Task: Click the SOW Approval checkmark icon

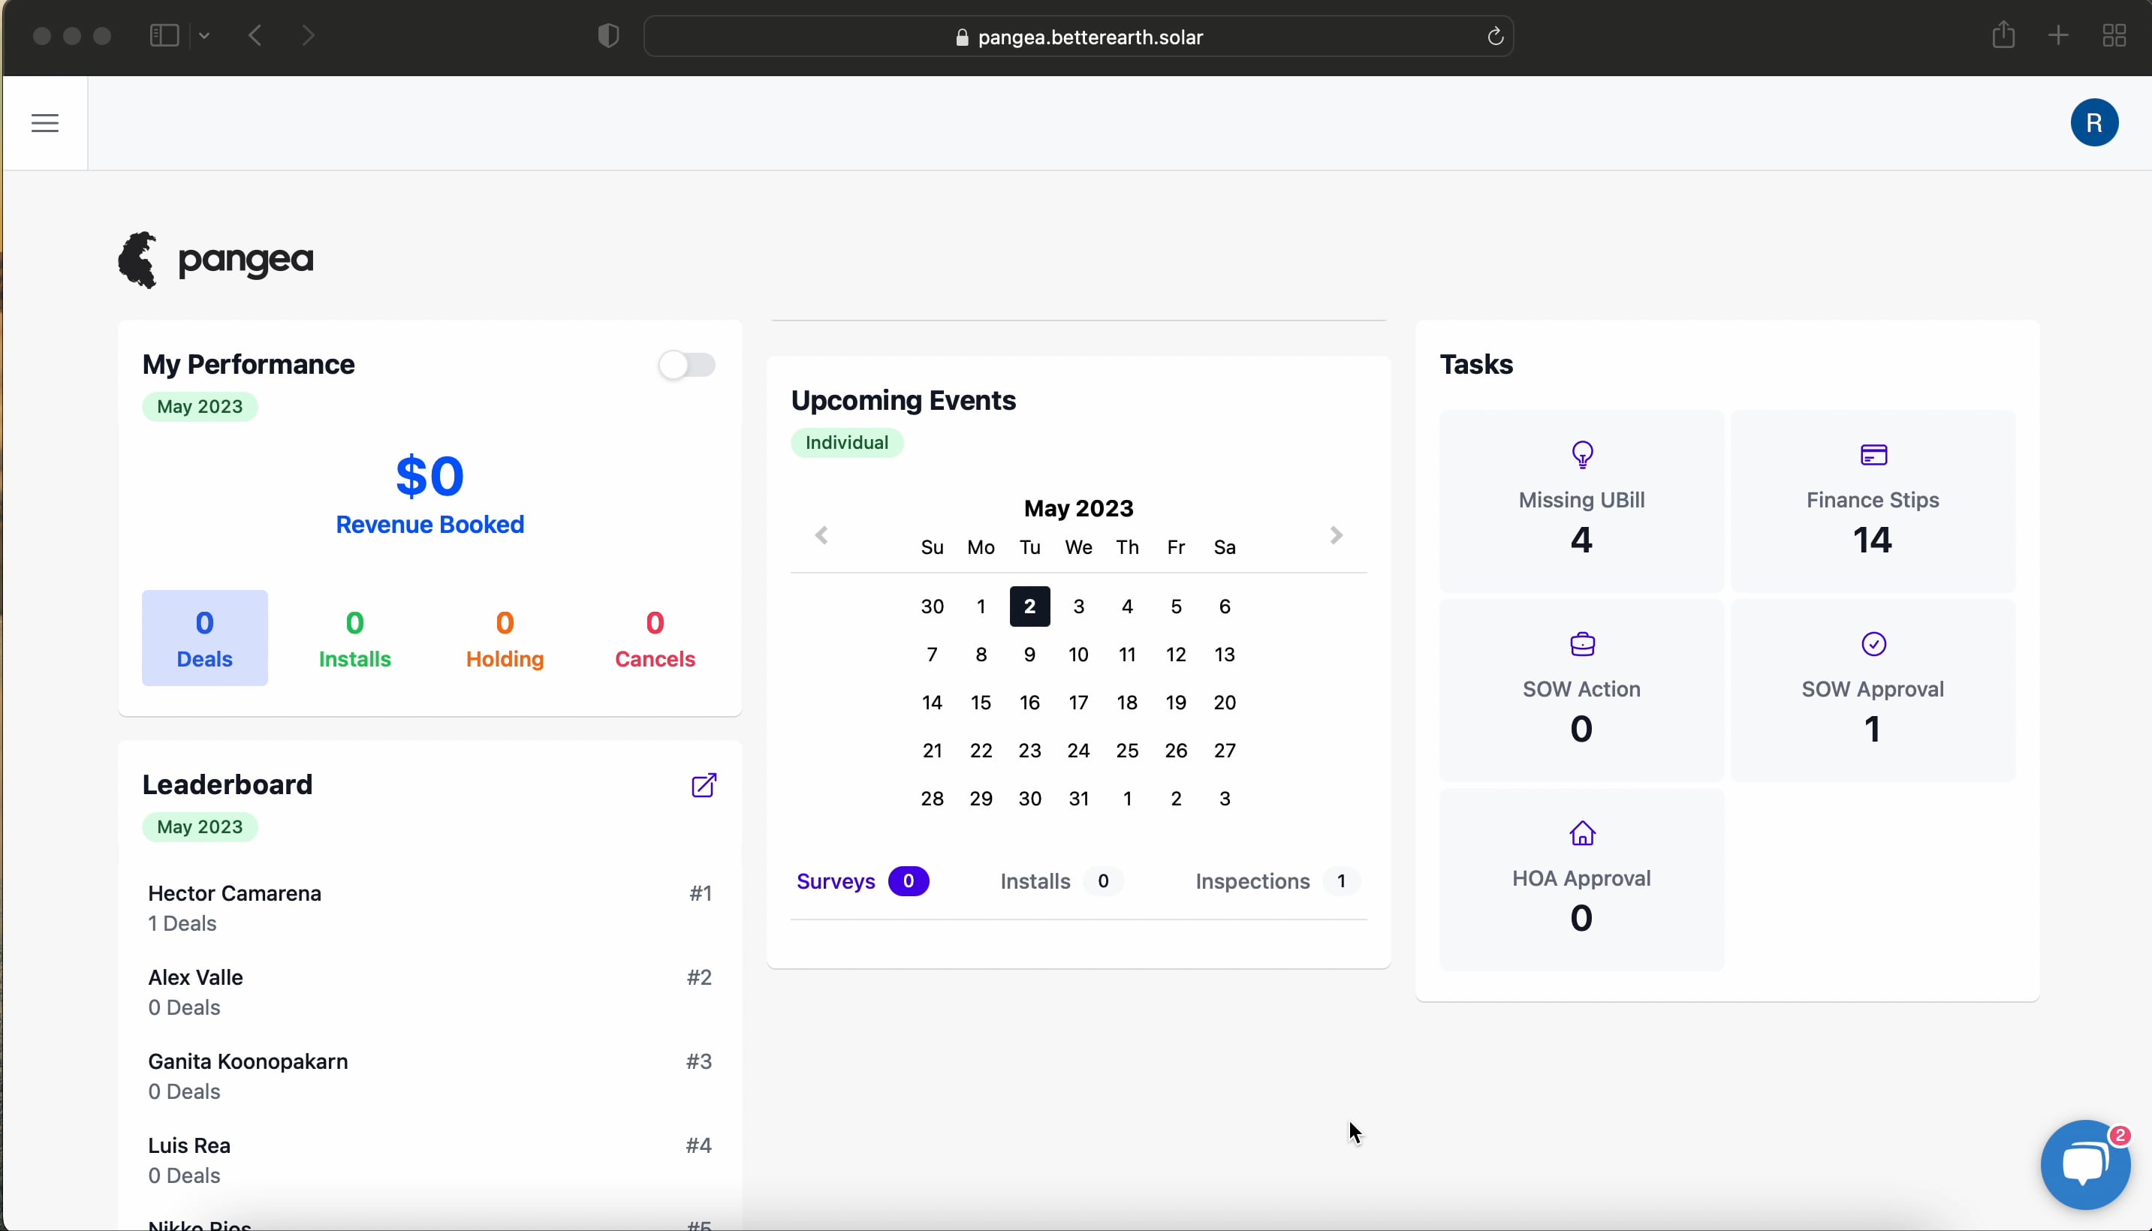Action: point(1873,644)
